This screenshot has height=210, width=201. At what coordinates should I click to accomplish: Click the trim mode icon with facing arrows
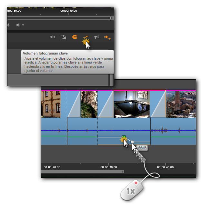(x=53, y=37)
